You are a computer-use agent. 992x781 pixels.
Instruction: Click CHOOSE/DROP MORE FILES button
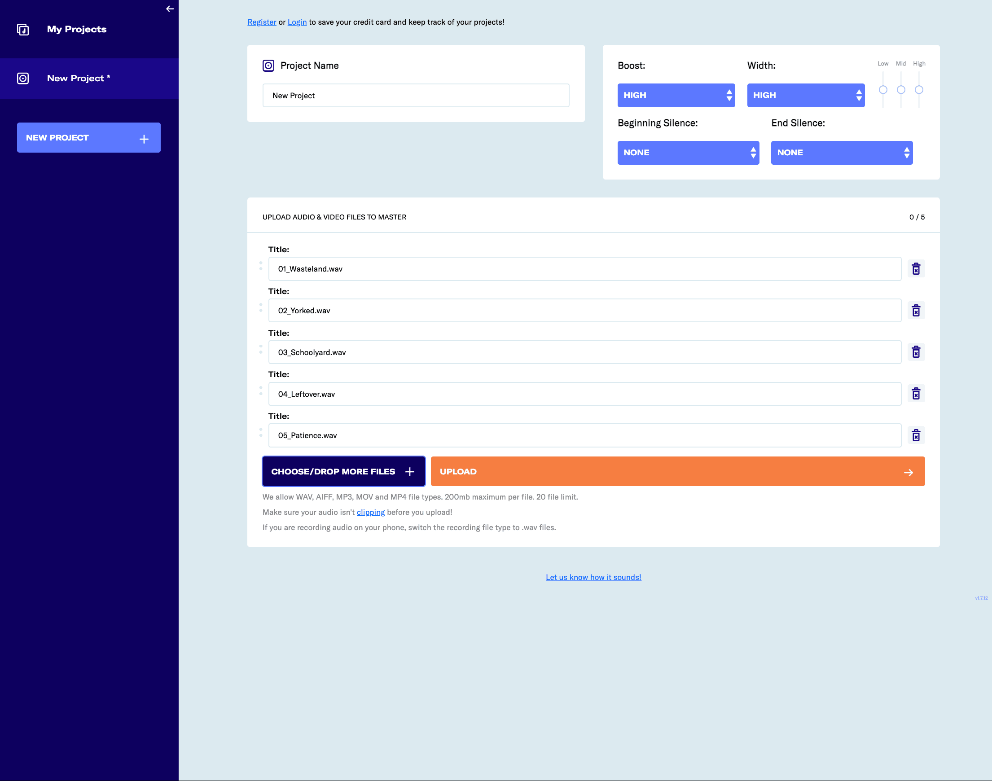tap(343, 471)
